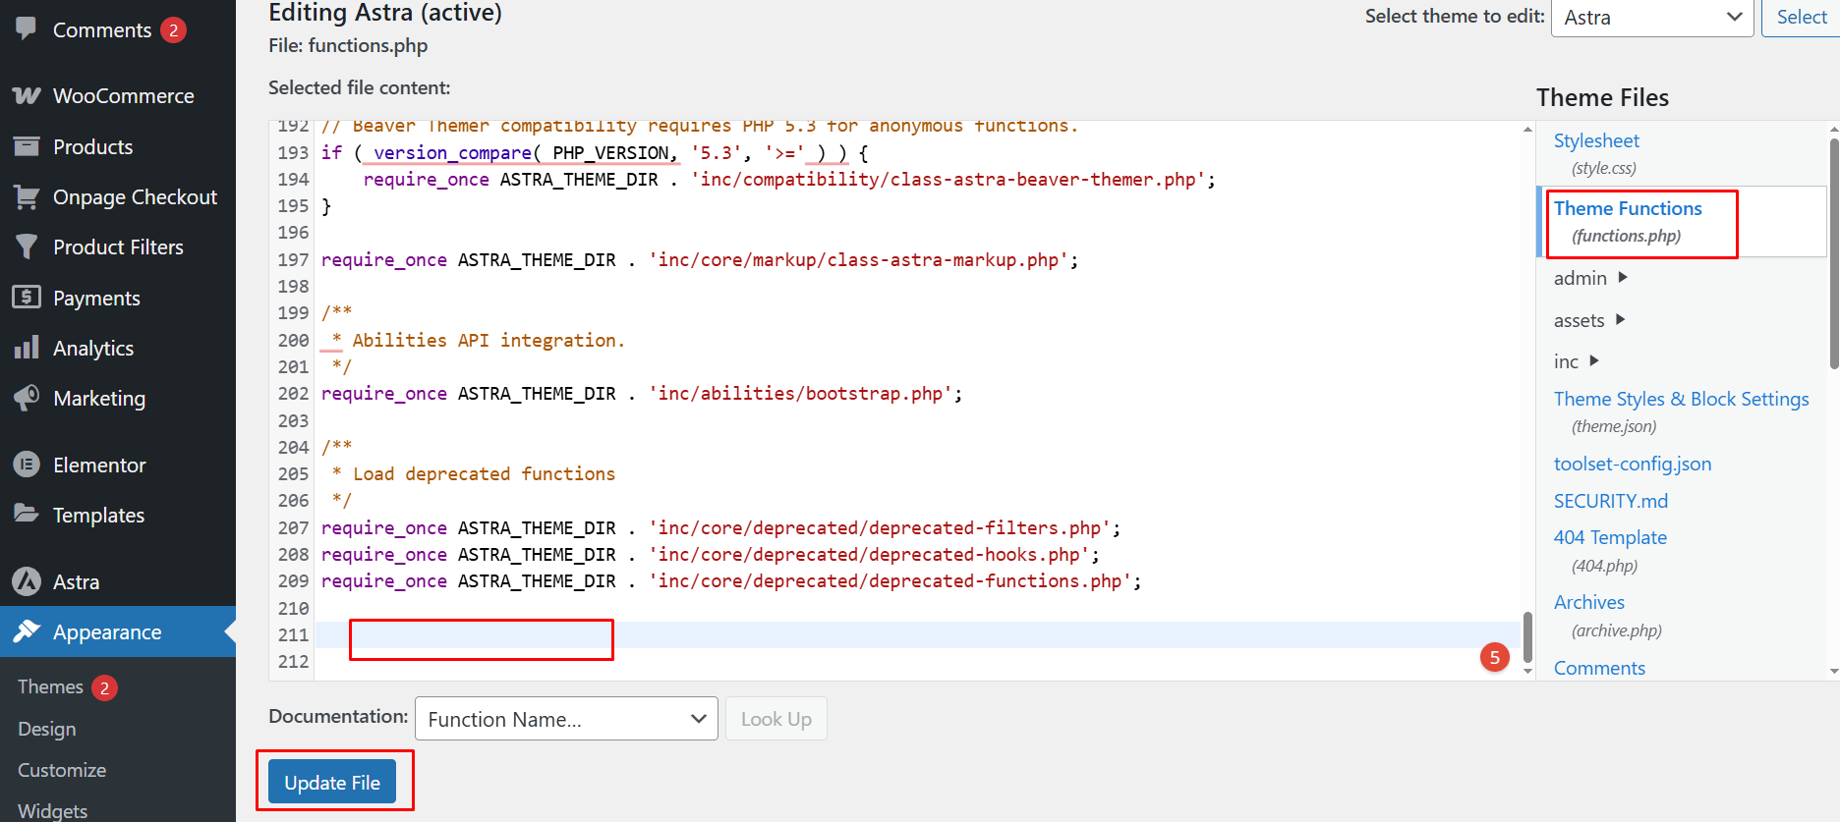Screen dimensions: 1840x822
Task: Click the Onpage Checkout cart icon
Action: pos(27,196)
